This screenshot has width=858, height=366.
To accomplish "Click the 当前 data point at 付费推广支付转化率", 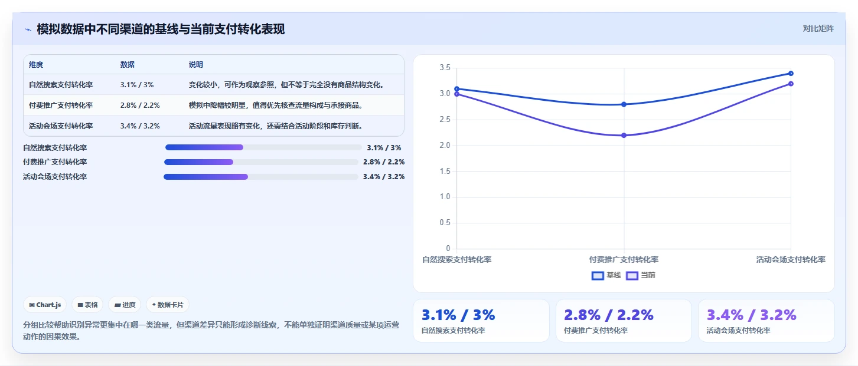I will coord(624,135).
